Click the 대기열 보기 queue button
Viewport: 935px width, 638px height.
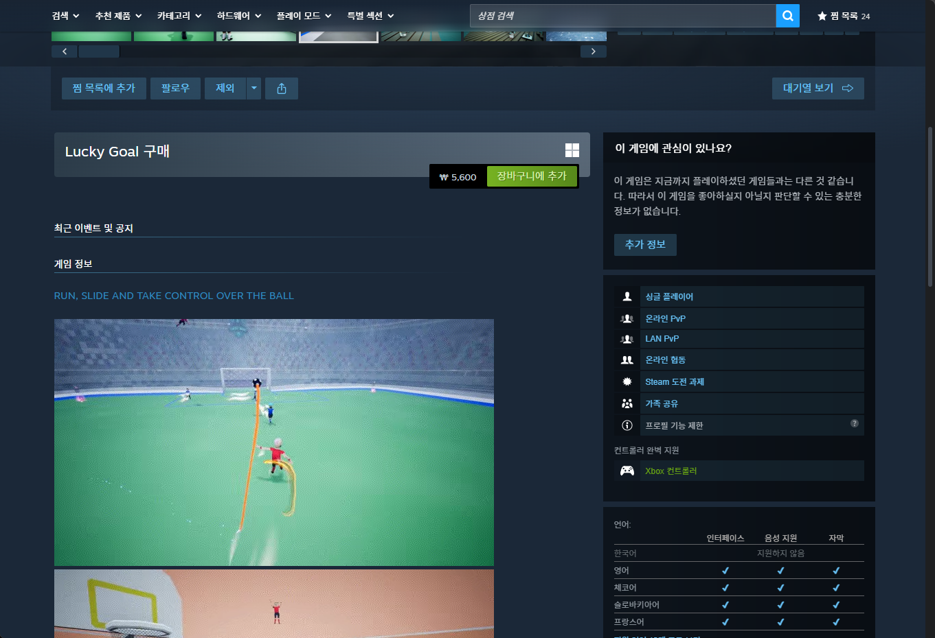click(818, 88)
